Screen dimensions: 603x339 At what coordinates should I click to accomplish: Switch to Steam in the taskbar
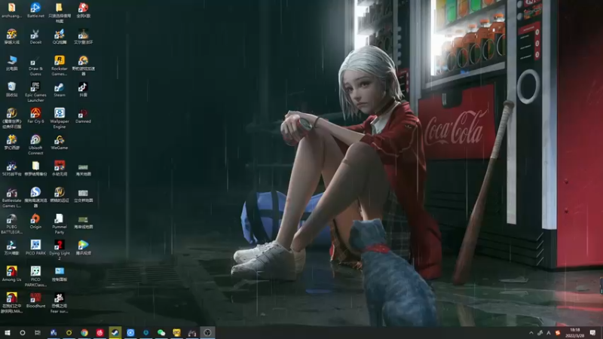click(115, 332)
